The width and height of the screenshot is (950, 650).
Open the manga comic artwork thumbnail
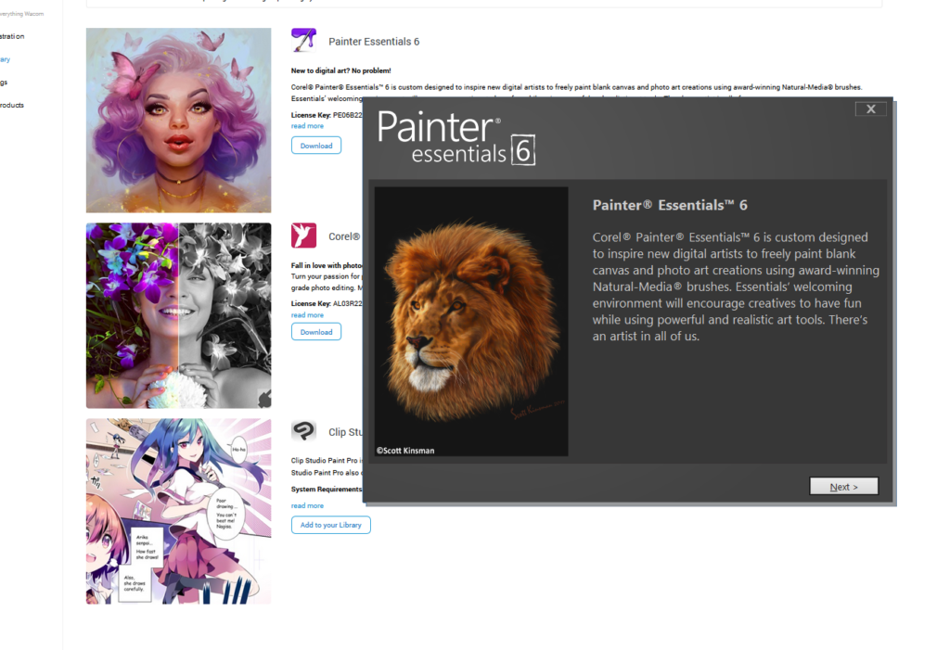point(179,511)
